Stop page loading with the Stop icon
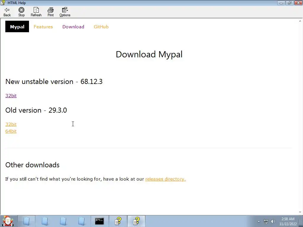The image size is (303, 227). point(21,12)
